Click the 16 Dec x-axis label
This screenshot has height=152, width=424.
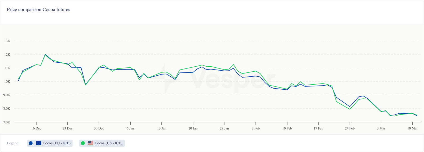(x=36, y=128)
